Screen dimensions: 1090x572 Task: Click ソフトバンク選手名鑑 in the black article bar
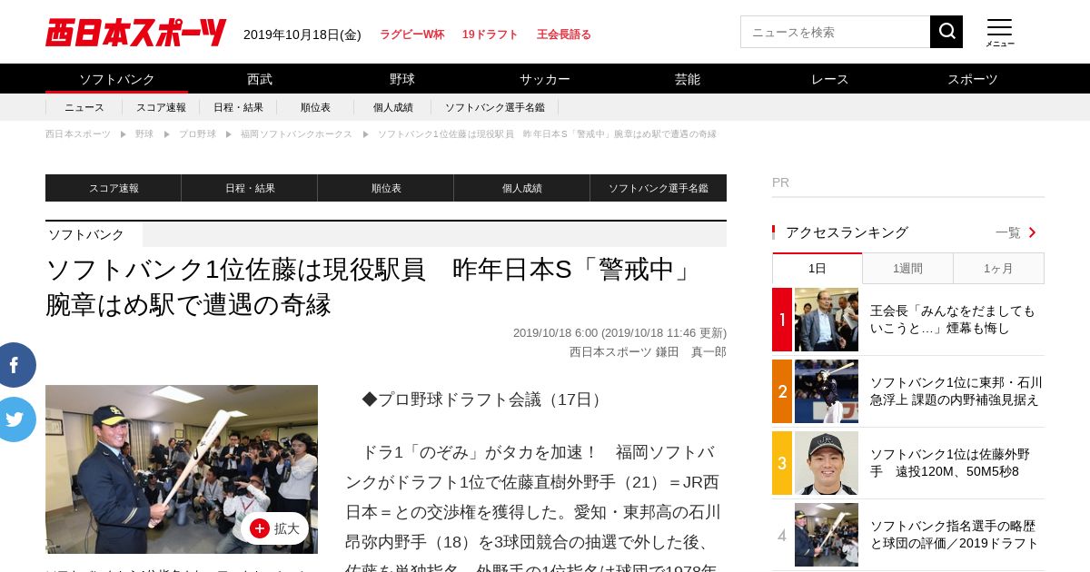[659, 188]
